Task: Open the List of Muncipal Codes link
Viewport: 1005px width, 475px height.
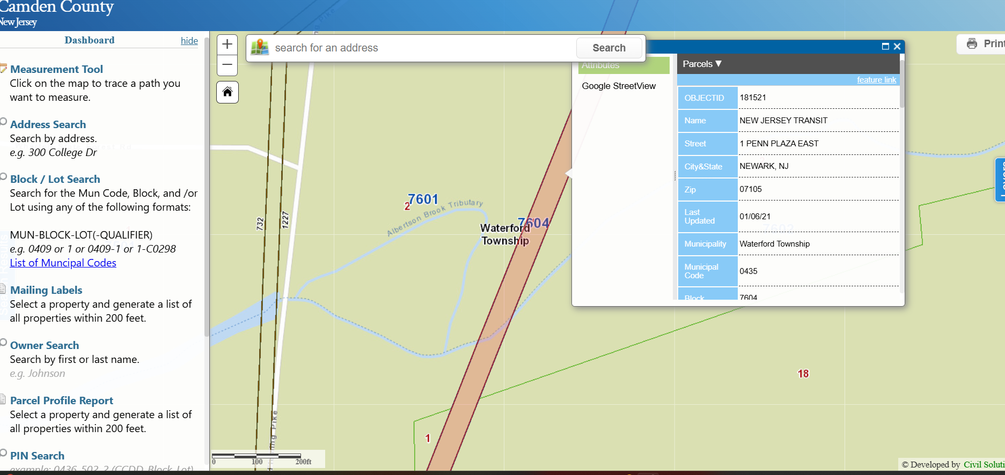Action: point(63,263)
